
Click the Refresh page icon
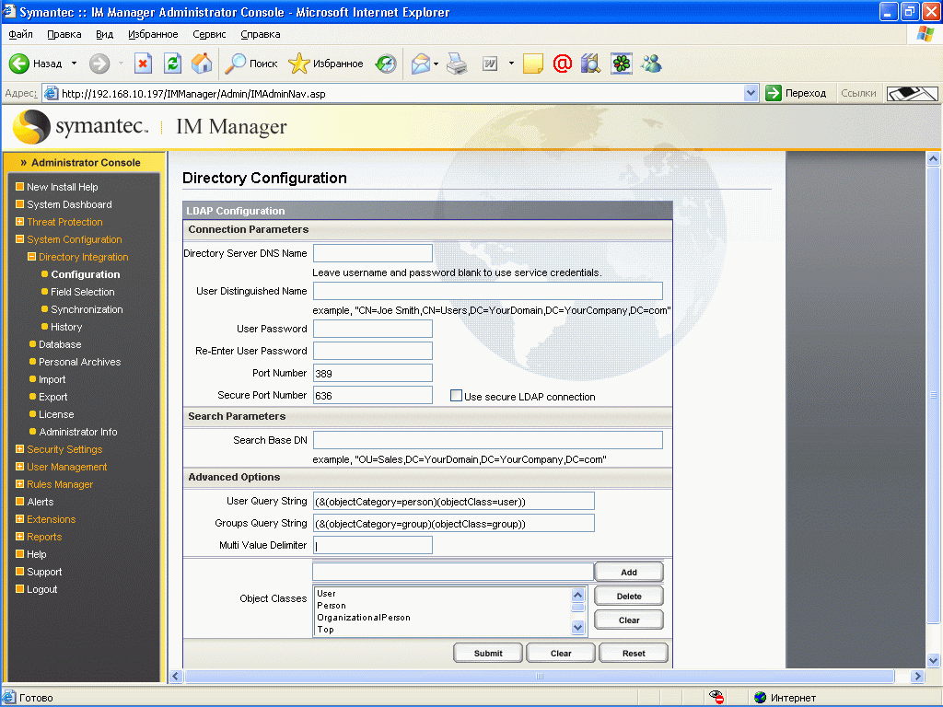click(172, 64)
